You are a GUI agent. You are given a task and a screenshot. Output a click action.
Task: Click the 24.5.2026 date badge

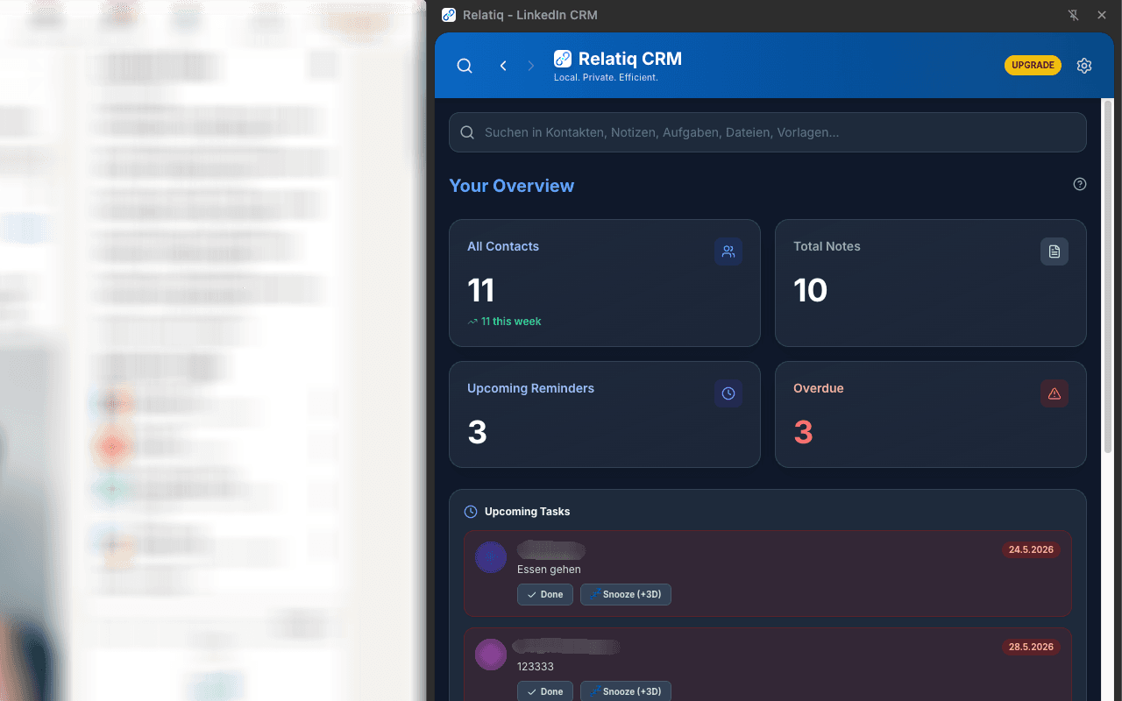1031,550
